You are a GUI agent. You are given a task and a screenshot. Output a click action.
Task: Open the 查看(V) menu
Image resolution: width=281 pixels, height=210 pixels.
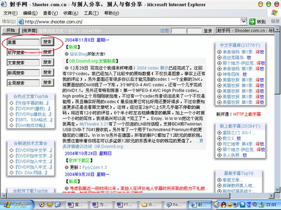coord(51,13)
